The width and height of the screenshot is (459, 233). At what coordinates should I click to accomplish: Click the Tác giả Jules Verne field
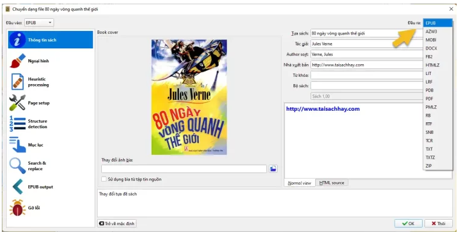point(367,44)
